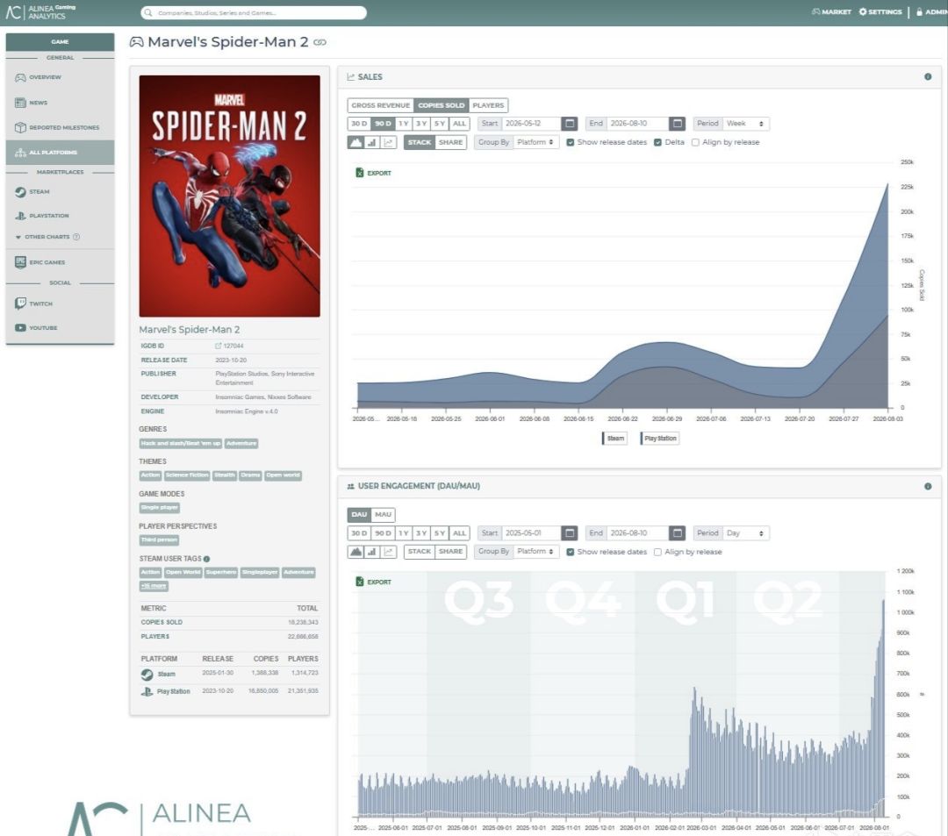The width and height of the screenshot is (948, 836).
Task: Select area chart type in engagement
Action: pos(356,552)
